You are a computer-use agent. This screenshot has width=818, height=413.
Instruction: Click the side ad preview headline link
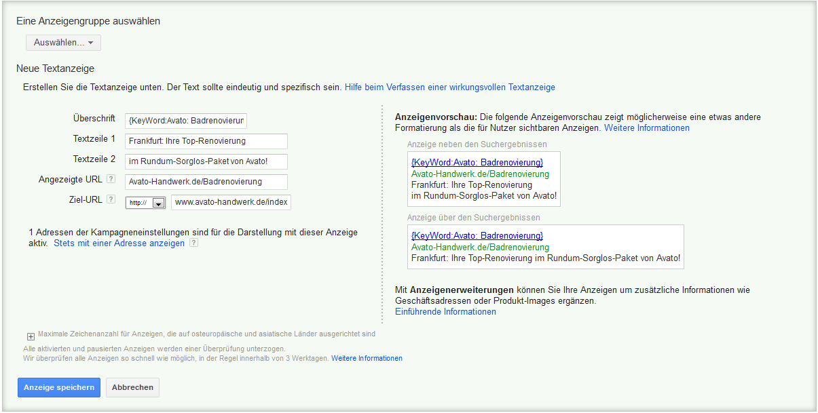click(x=477, y=162)
